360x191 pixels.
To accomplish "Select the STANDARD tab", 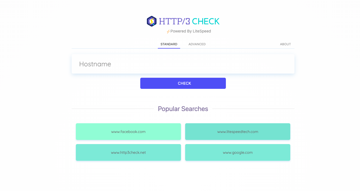I will coord(169,44).
